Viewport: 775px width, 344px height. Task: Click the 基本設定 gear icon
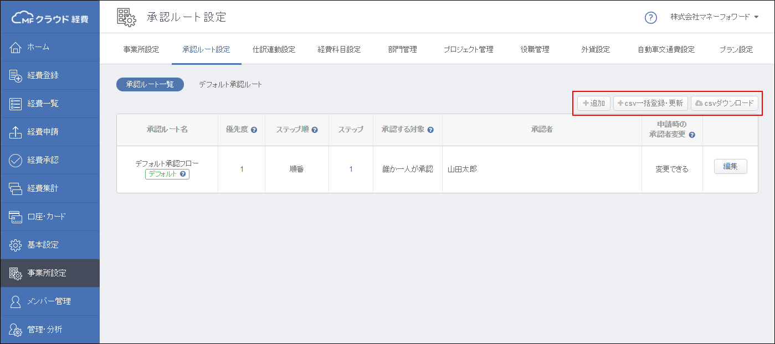(16, 245)
